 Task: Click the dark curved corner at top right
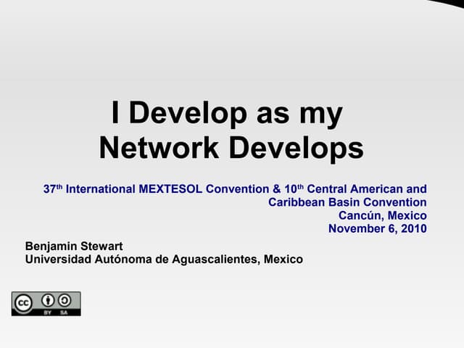(448, 6)
